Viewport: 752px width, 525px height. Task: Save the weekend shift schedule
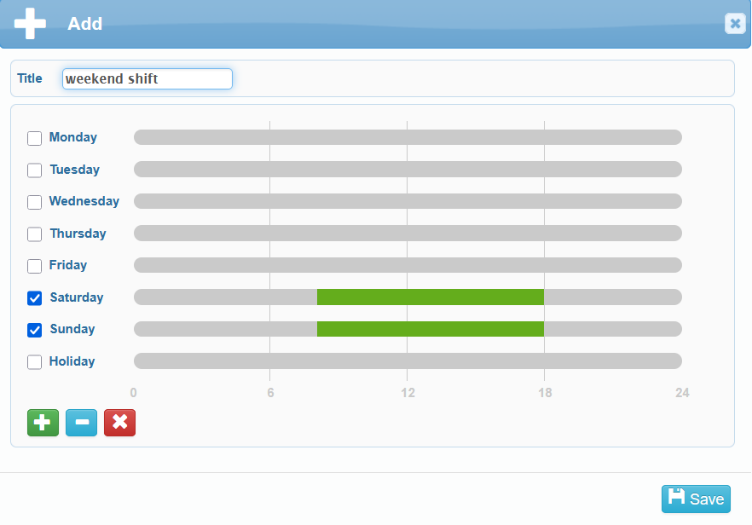tap(696, 499)
